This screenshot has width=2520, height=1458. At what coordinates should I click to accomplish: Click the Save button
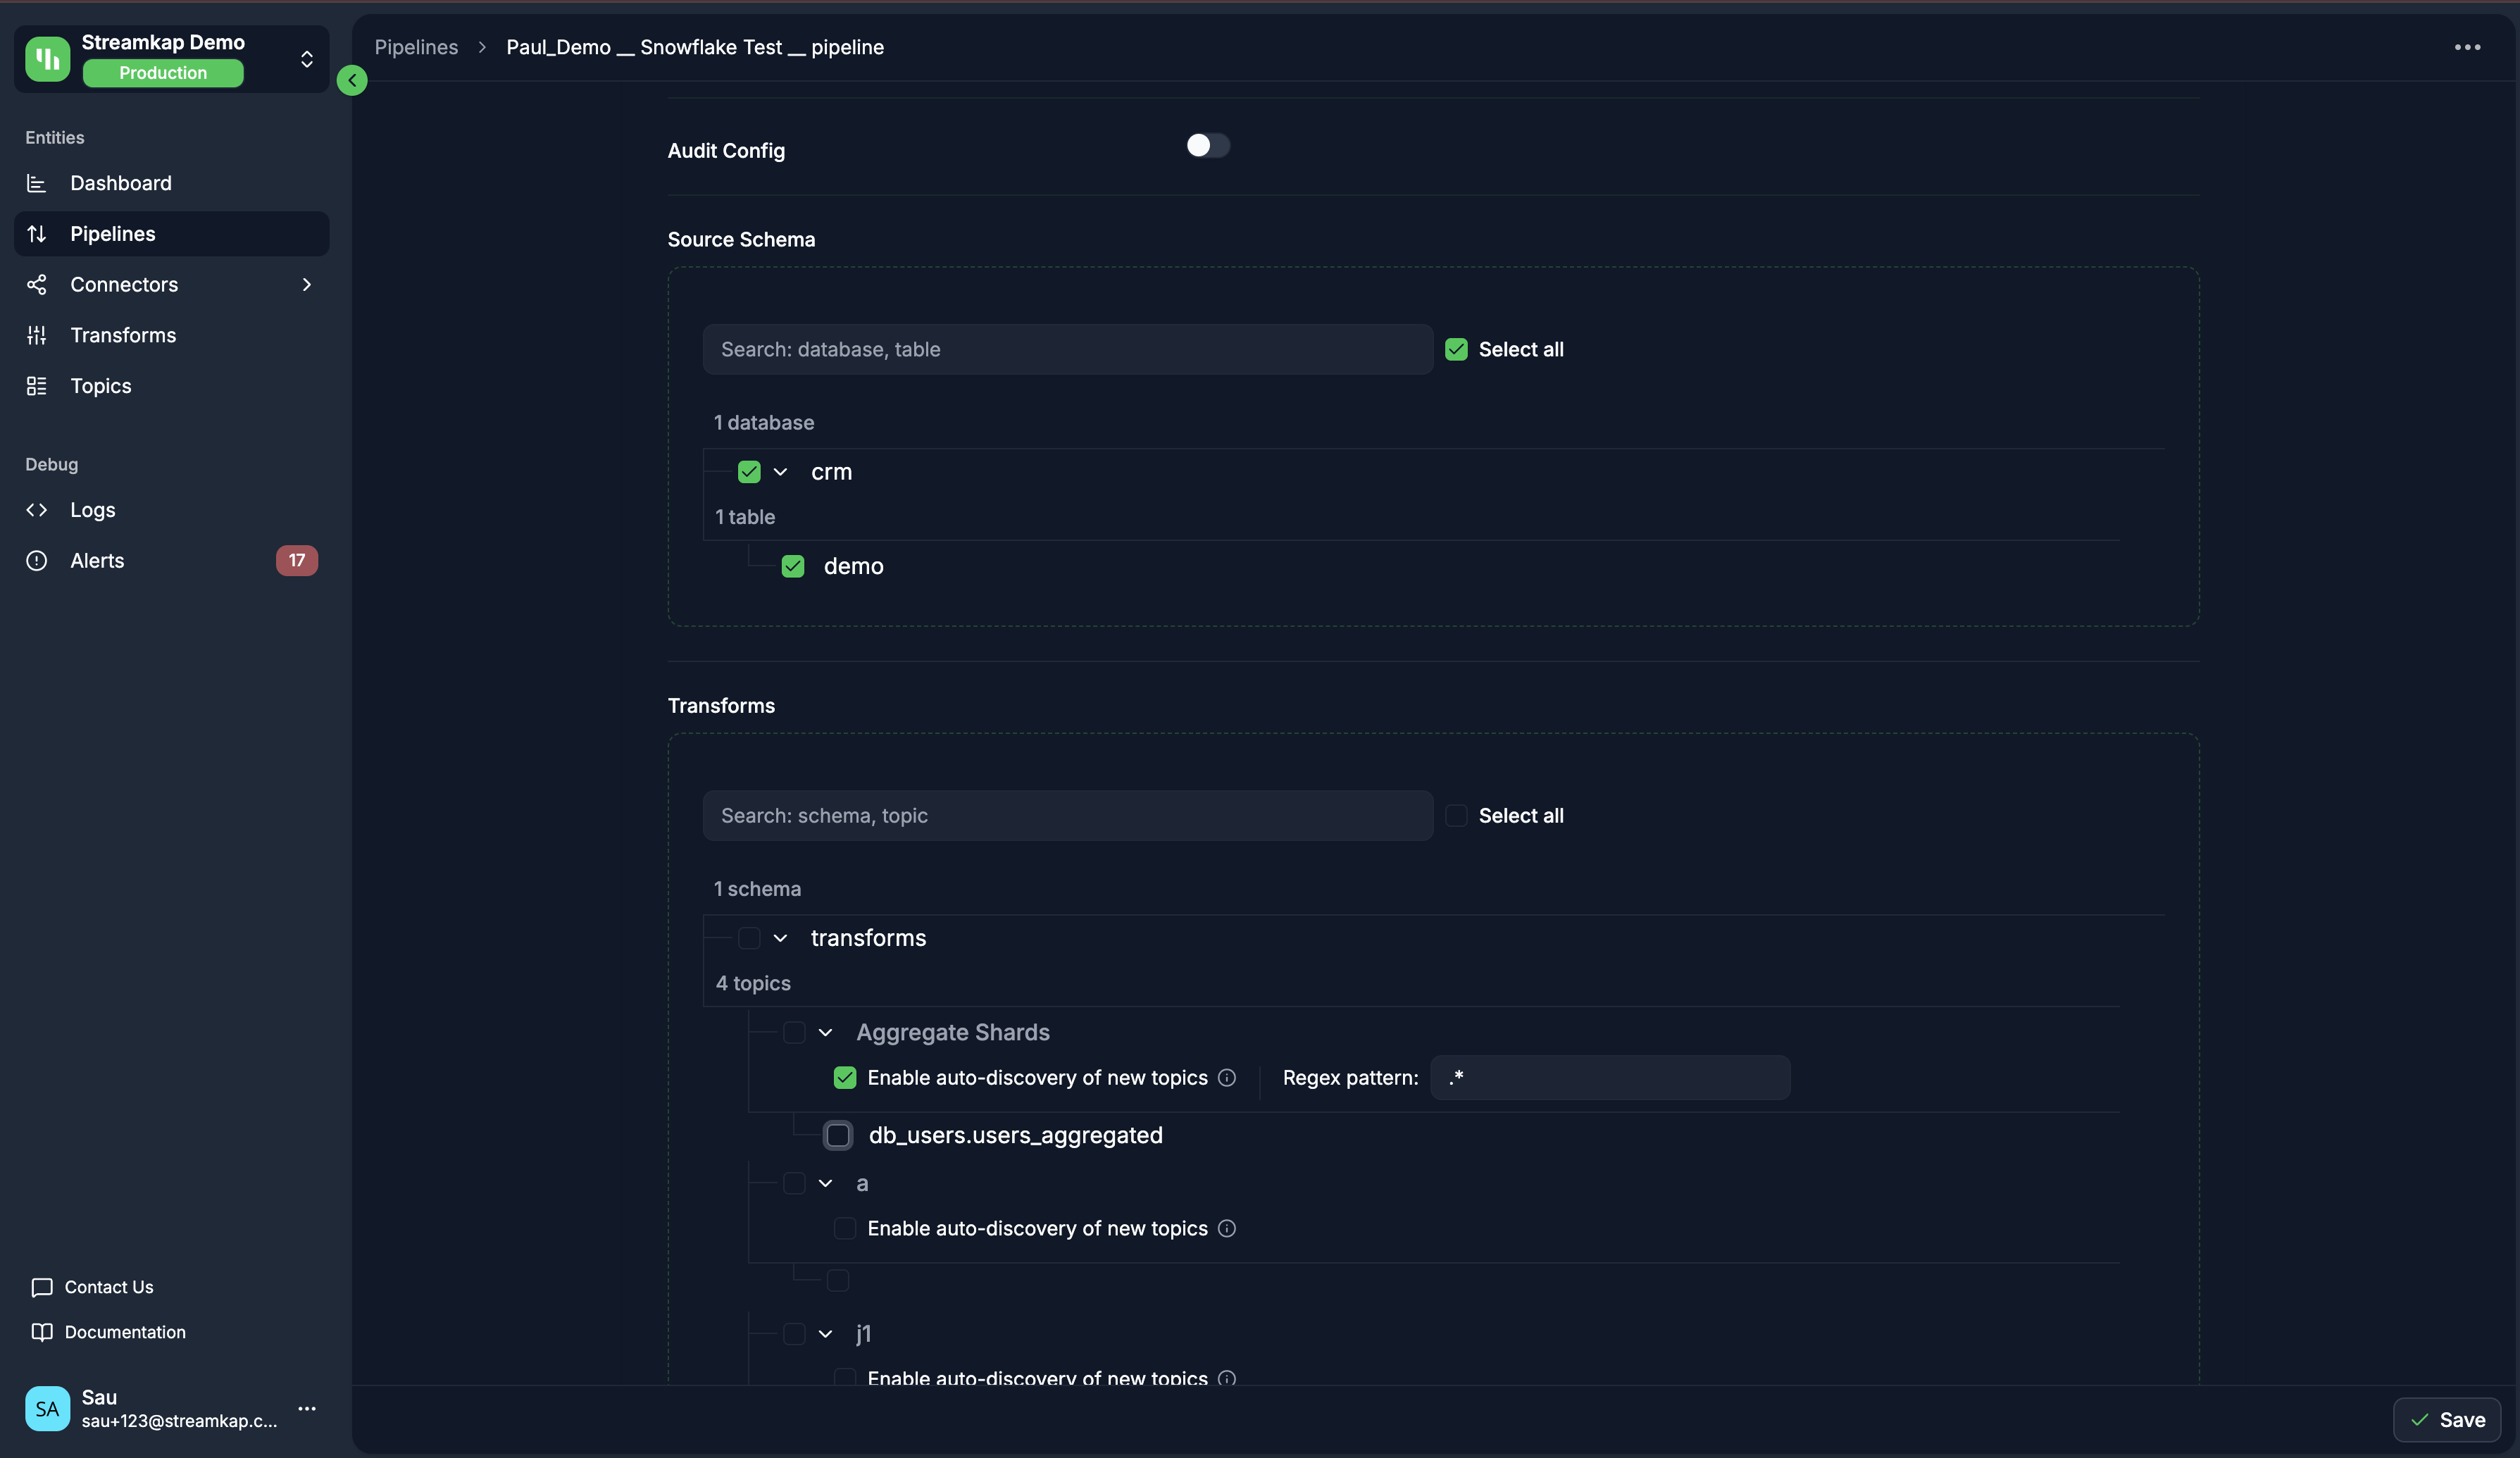click(x=2446, y=1420)
